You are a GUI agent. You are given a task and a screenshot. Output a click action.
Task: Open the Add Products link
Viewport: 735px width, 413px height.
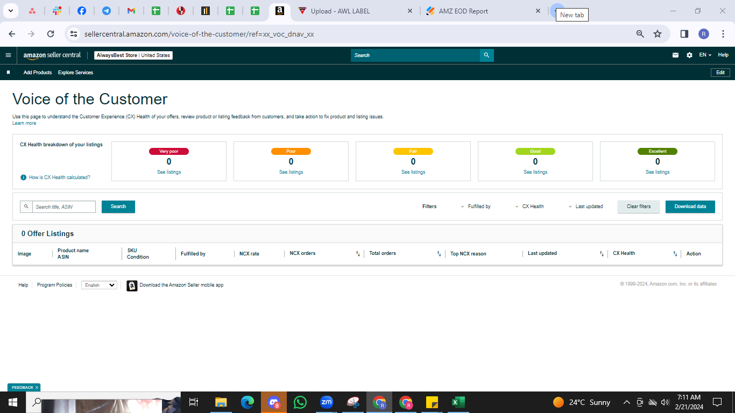tap(38, 72)
